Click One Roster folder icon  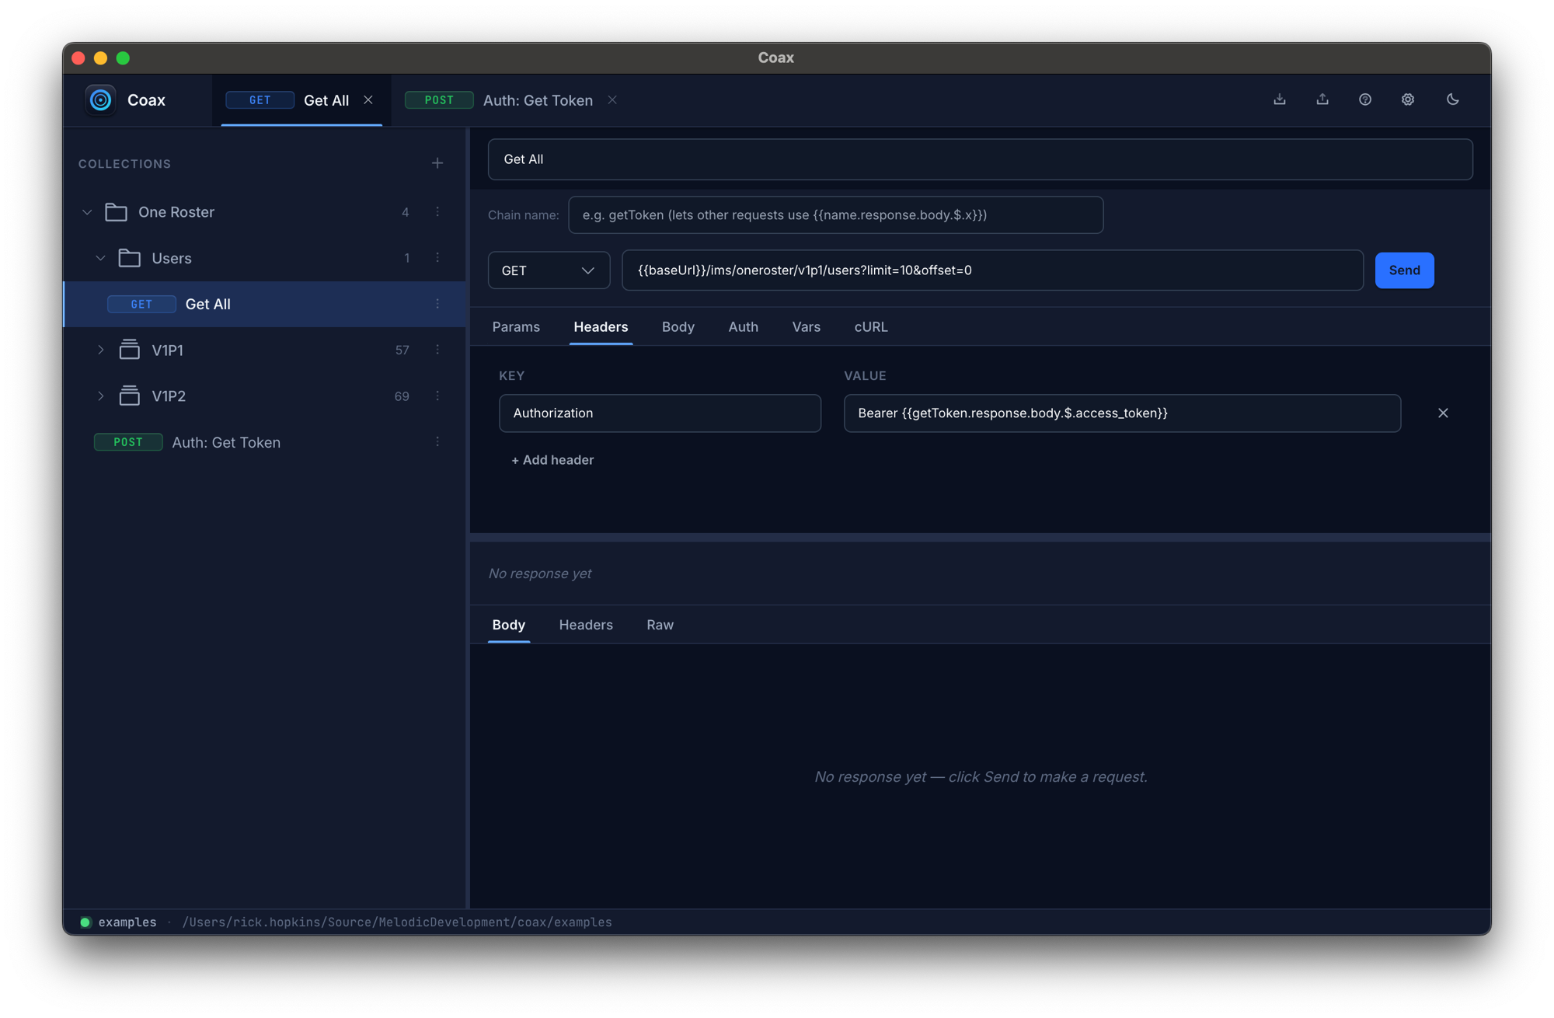coord(116,212)
